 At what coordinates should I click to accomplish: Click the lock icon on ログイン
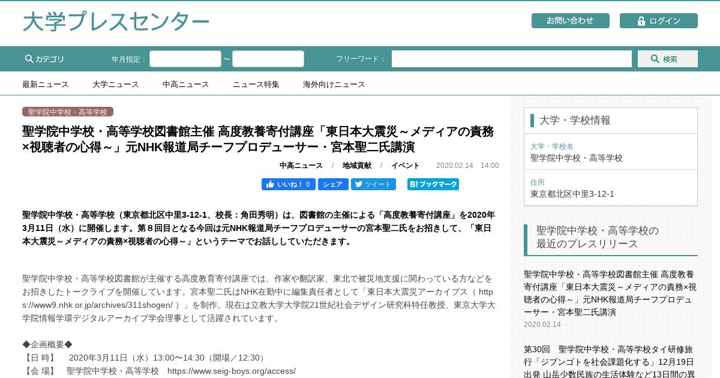point(641,21)
